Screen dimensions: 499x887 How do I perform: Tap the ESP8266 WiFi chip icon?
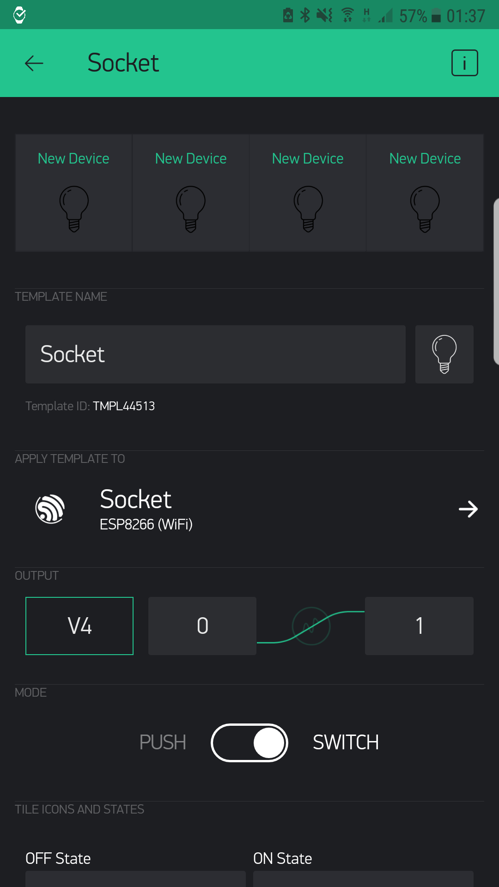[x=50, y=509]
